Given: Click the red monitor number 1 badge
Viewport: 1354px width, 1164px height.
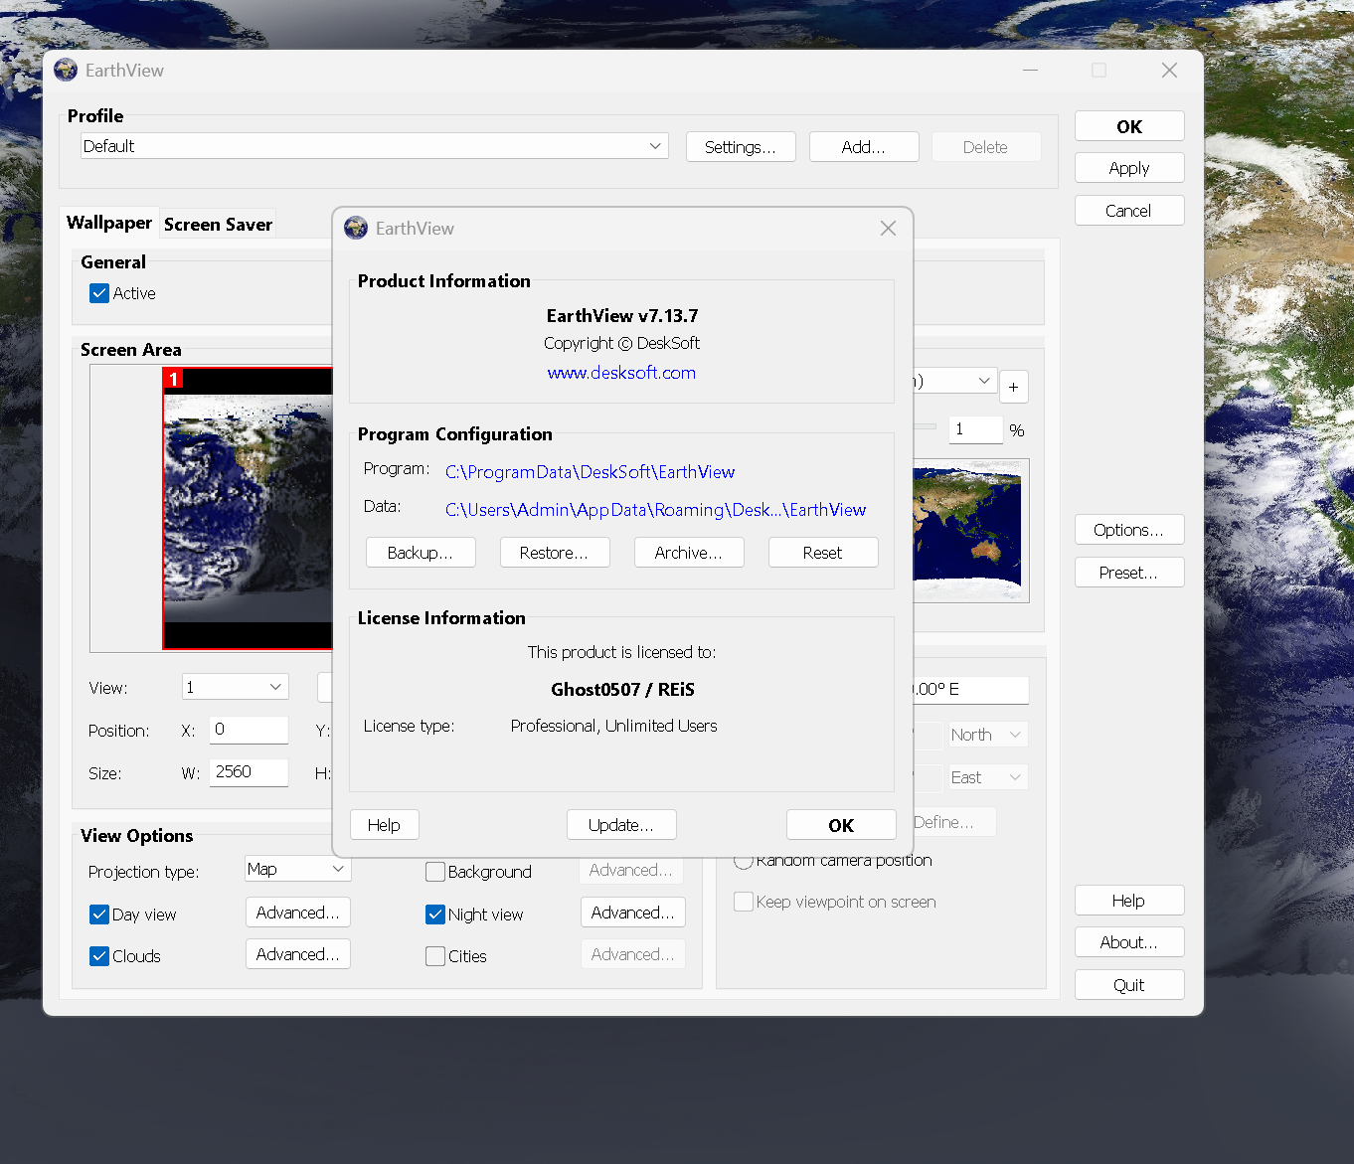Looking at the screenshot, I should pos(174,378).
